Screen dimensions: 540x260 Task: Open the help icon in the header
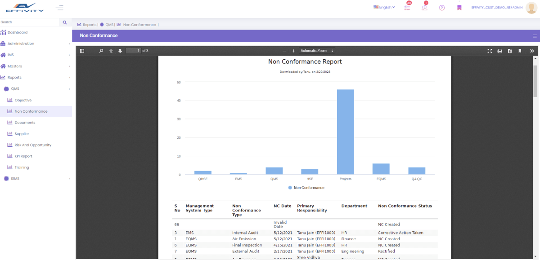pos(441,7)
